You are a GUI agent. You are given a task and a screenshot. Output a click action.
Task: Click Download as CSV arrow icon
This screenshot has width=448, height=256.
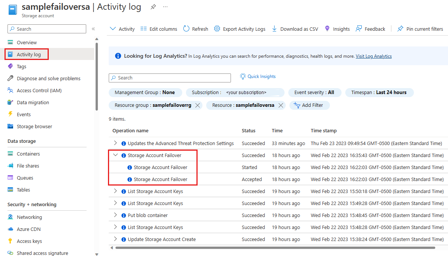[274, 29]
